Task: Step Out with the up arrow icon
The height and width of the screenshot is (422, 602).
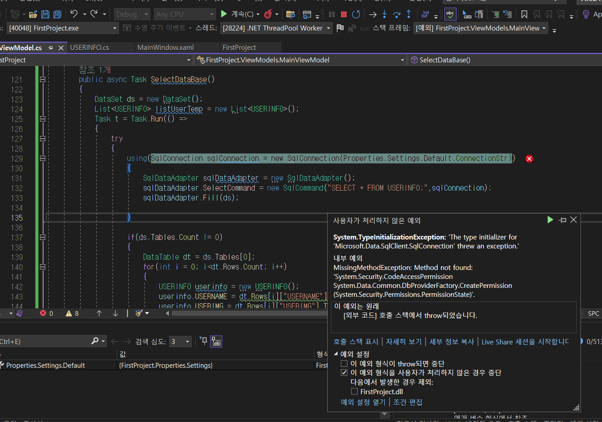Action: (x=409, y=14)
